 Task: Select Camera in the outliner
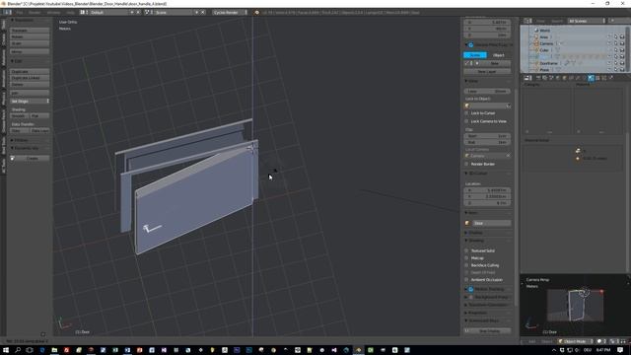tap(546, 43)
